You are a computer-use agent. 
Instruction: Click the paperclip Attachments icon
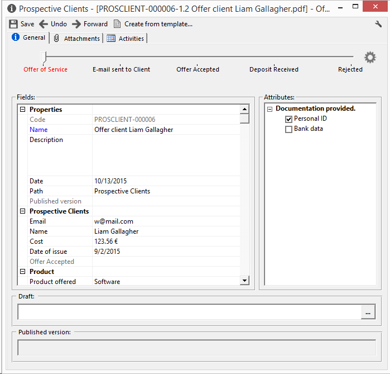tap(56, 38)
